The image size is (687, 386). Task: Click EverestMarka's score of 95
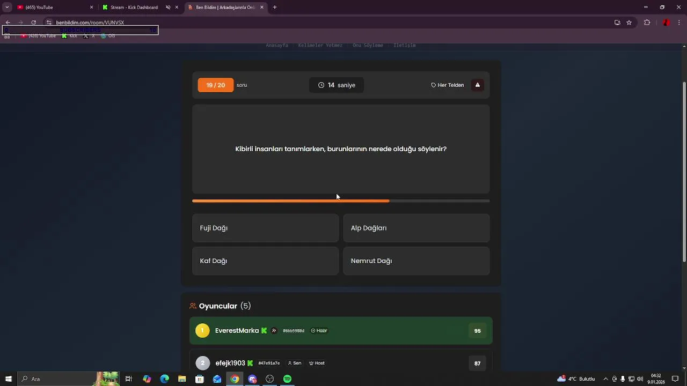click(x=477, y=331)
